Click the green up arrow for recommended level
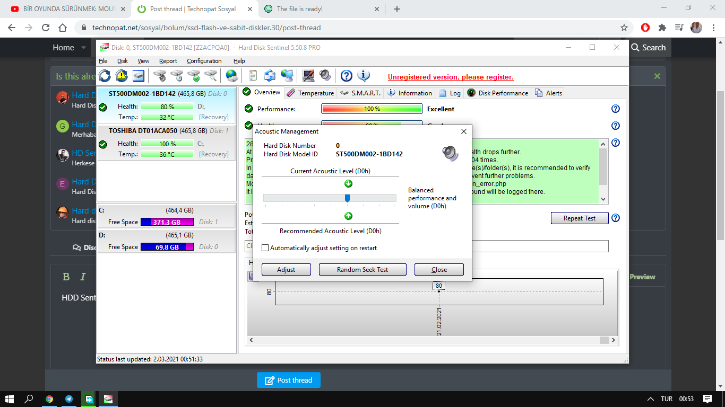725x407 pixels. (x=348, y=216)
